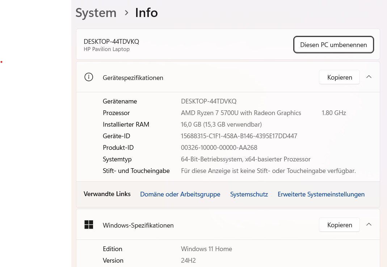The image size is (387, 267).
Task: Click the breadcrumb arrow between System and Info
Action: 127,13
